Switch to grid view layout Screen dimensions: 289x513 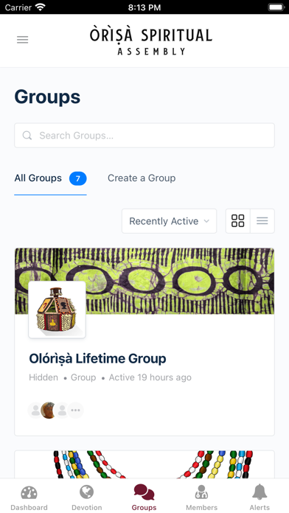click(x=237, y=221)
